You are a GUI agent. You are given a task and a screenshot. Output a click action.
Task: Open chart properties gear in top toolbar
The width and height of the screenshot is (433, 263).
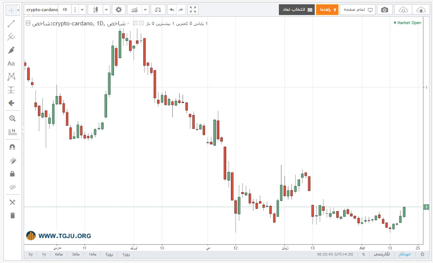pos(119,10)
